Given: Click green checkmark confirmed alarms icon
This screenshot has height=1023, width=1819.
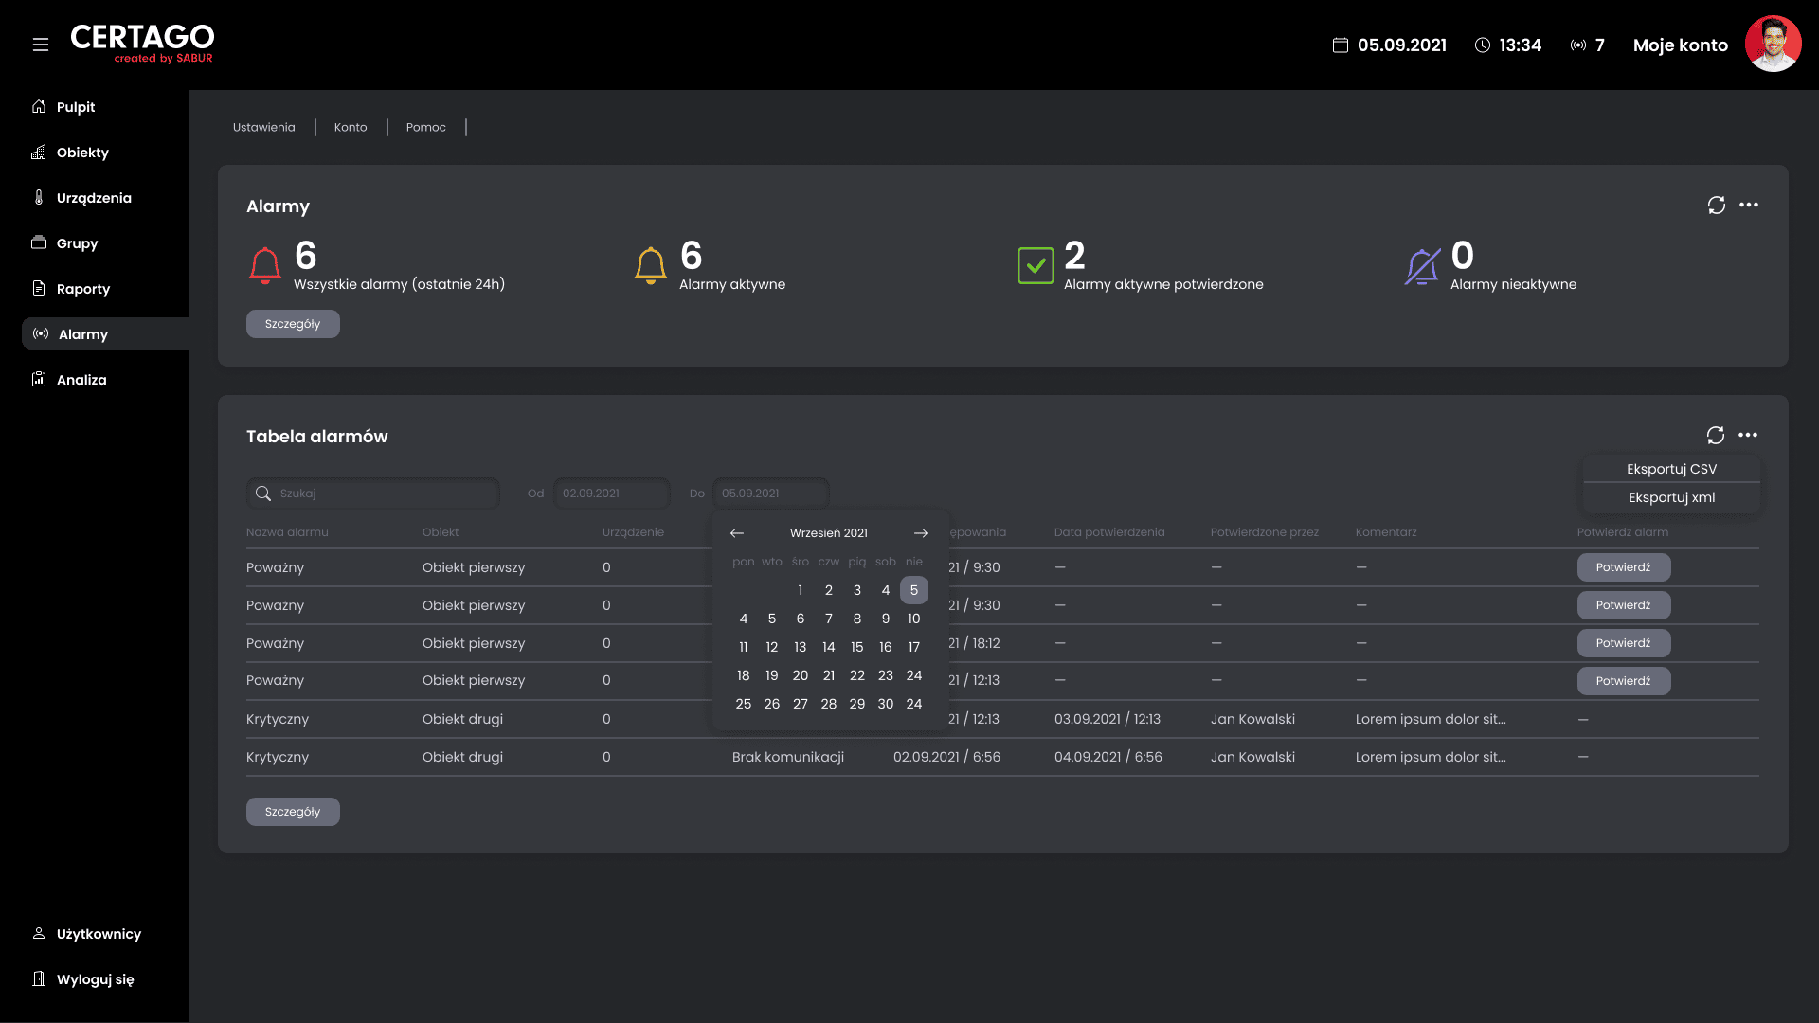Looking at the screenshot, I should [x=1036, y=266].
